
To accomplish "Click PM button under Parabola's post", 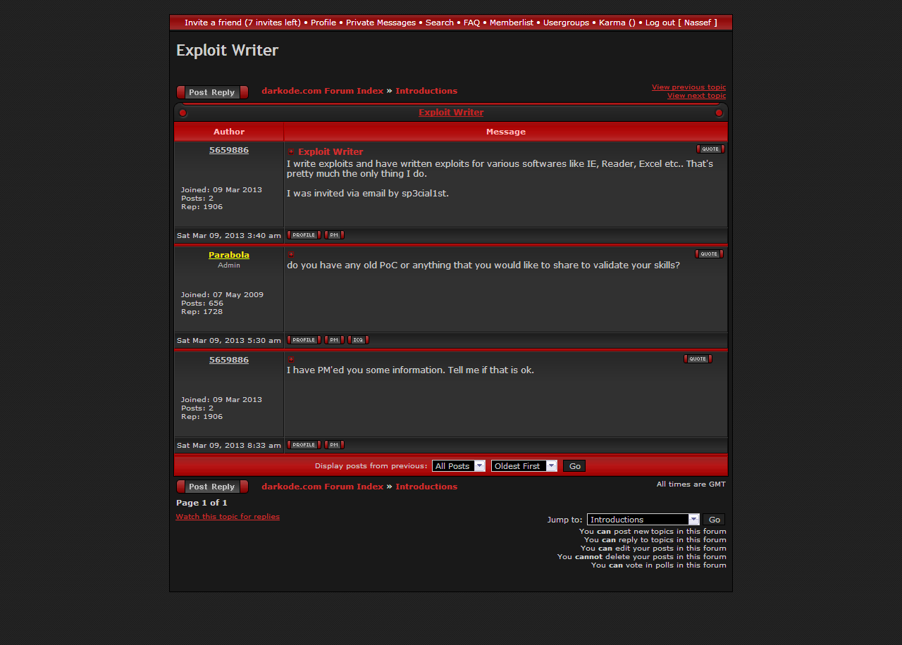I will point(334,339).
